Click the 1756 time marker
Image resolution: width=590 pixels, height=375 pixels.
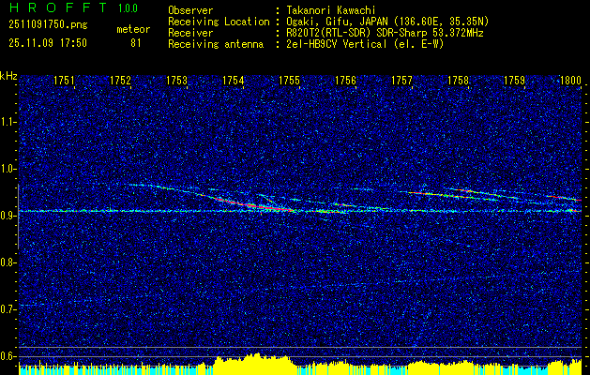pos(345,81)
